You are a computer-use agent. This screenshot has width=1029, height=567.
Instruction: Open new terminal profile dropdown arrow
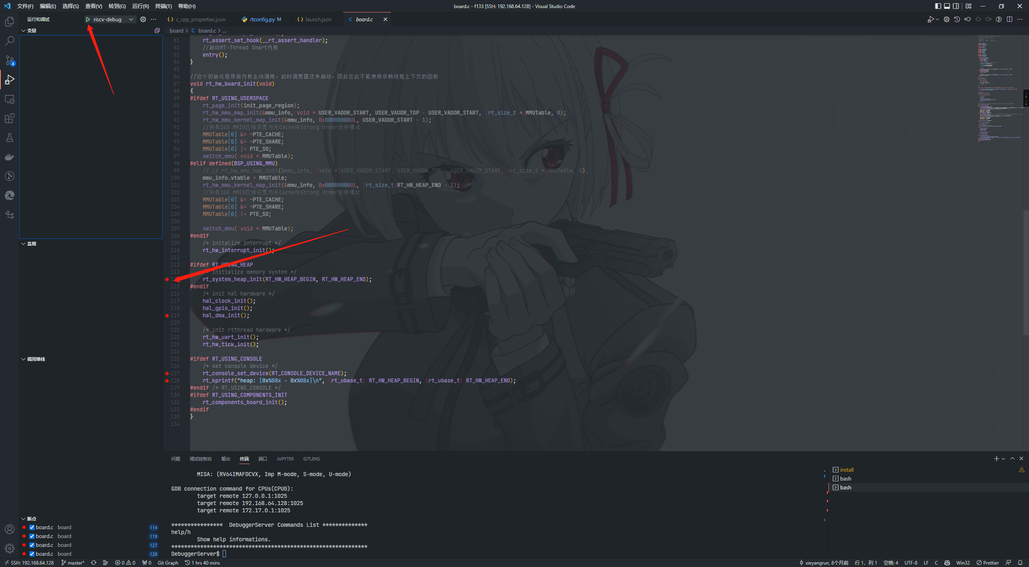click(x=1003, y=459)
